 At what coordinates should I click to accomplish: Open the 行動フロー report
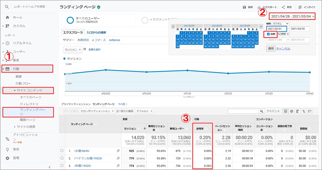click(23, 83)
